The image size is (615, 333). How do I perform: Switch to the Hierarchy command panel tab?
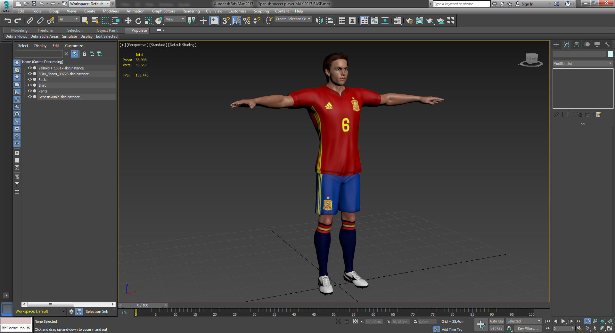click(x=577, y=44)
